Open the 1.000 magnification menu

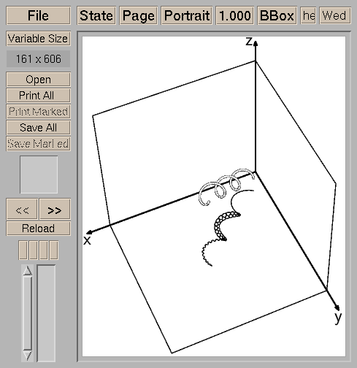(235, 15)
